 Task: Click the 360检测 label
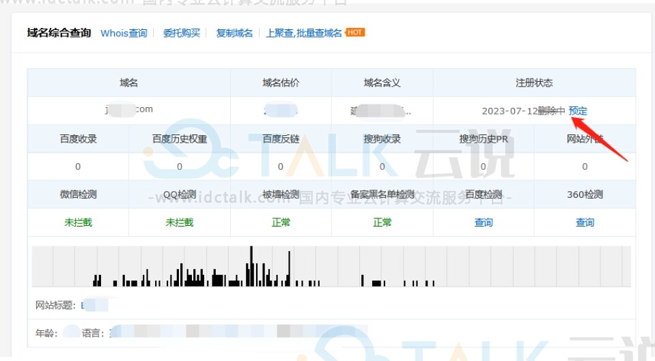coord(585,194)
